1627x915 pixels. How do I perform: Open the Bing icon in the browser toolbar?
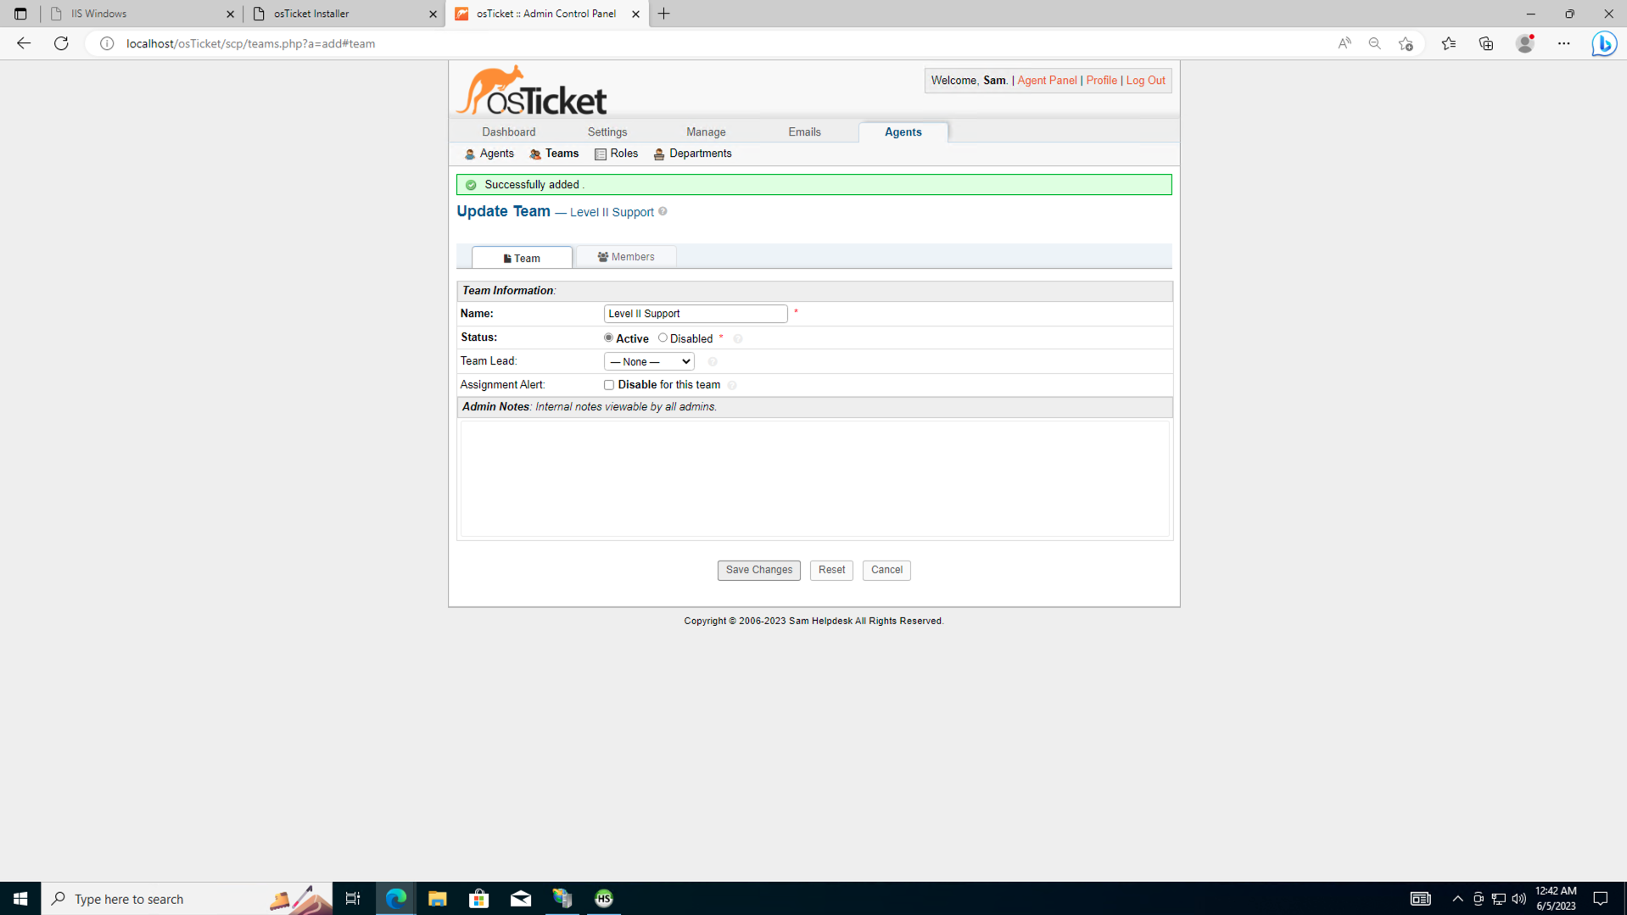click(x=1603, y=43)
